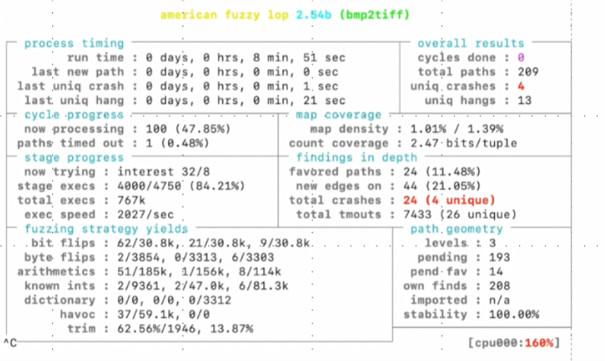Click the stability value '100.00%'
The image size is (605, 361).
(513, 315)
